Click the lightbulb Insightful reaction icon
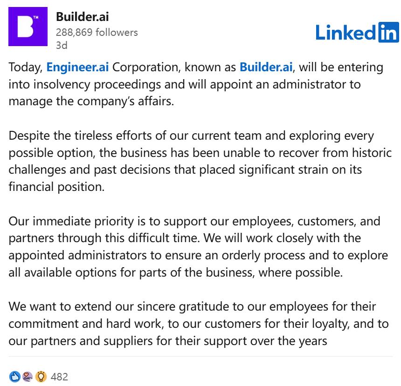 41,376
